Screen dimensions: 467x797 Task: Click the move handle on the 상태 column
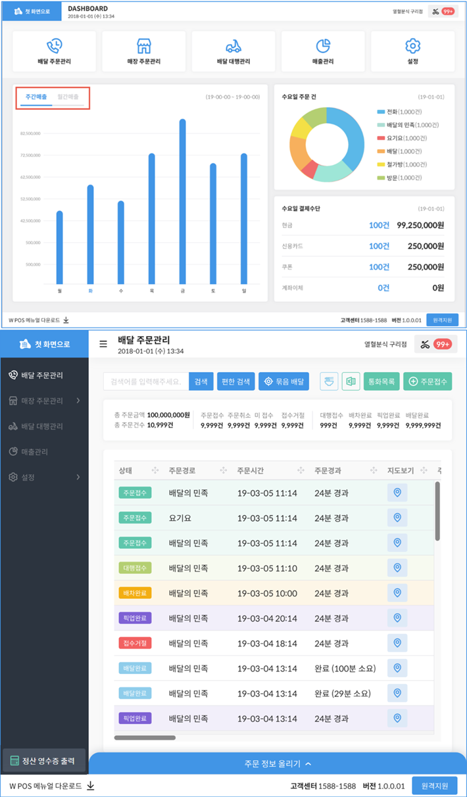[155, 470]
